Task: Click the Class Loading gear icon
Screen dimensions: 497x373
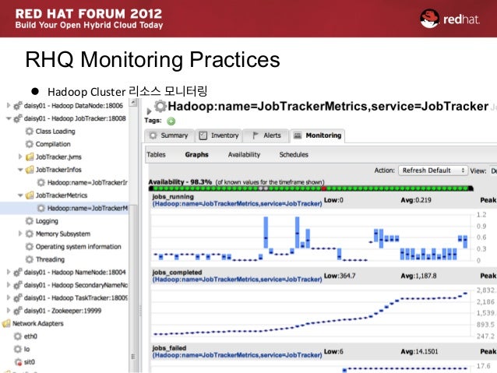Action: click(x=30, y=131)
